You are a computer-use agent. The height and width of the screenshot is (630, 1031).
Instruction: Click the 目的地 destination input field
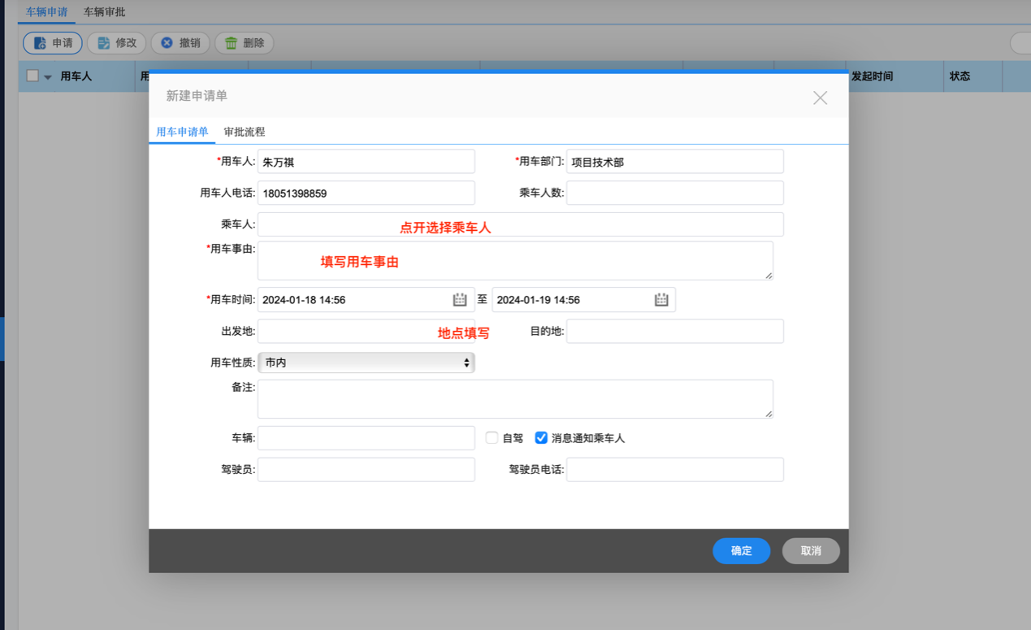tap(674, 331)
